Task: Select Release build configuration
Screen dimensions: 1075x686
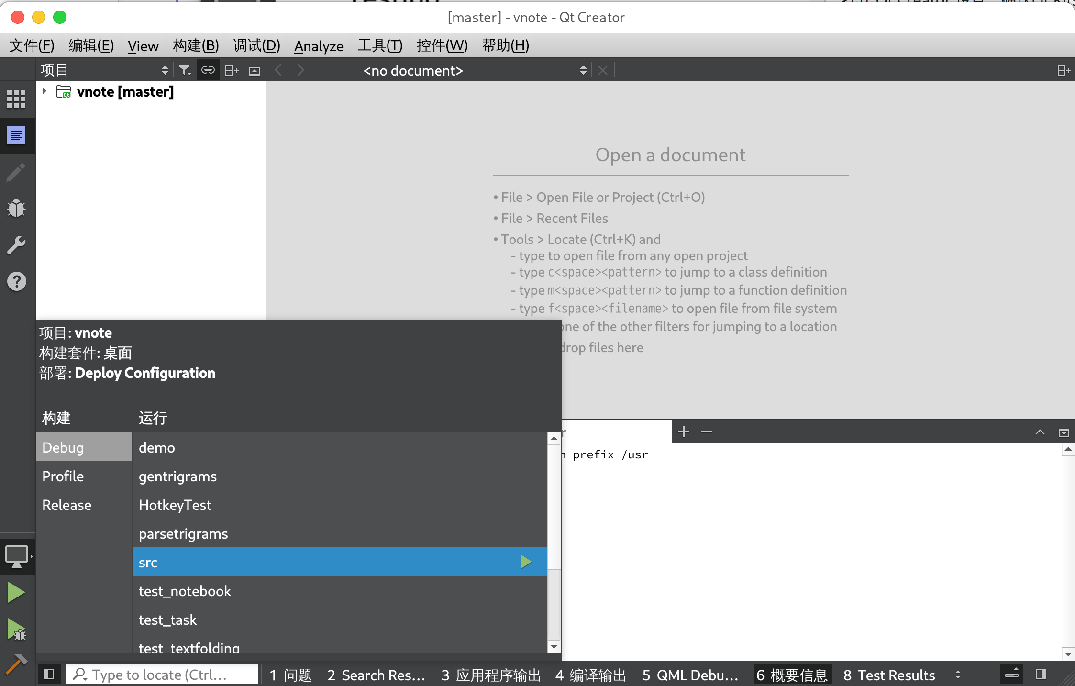Action: click(84, 505)
